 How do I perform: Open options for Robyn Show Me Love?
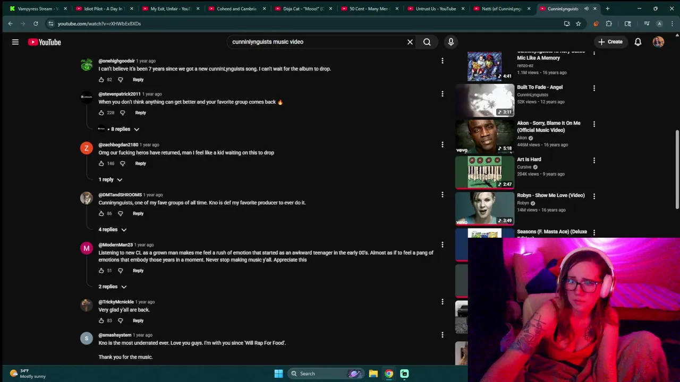point(594,196)
